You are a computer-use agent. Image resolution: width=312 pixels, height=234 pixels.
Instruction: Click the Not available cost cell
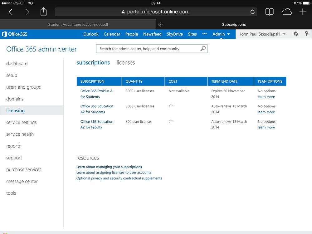point(179,91)
